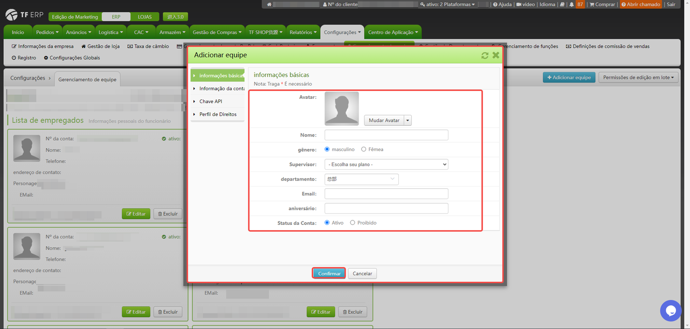690x329 pixels.
Task: Click the book manual icon in top bar
Action: coord(562,4)
